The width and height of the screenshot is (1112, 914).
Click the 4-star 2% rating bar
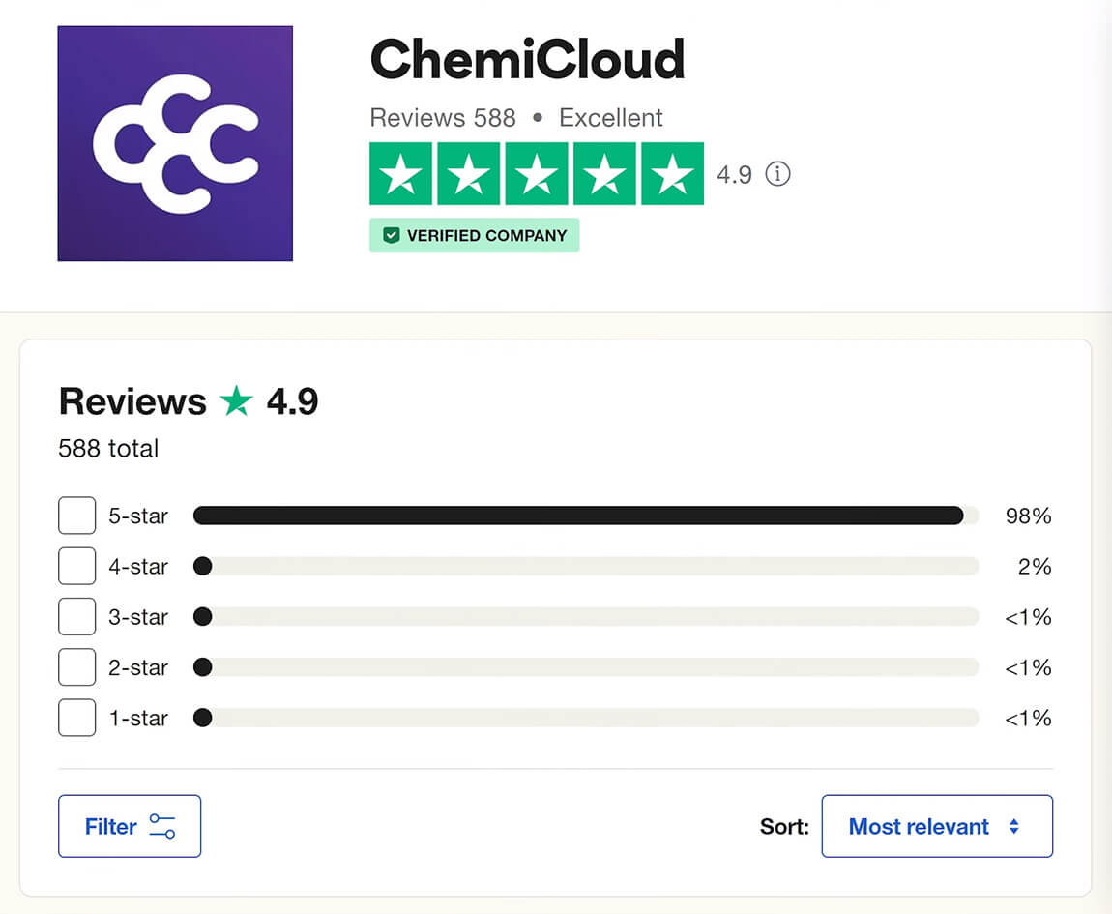pos(586,566)
